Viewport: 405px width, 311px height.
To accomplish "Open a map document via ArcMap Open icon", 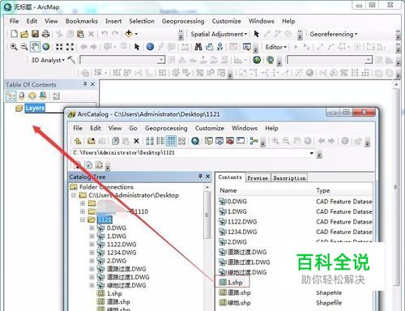I will click(24, 34).
